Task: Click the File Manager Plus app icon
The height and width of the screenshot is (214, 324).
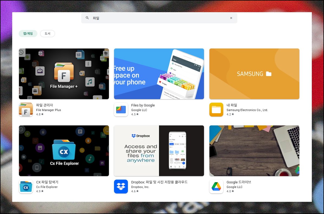Action: (26, 109)
